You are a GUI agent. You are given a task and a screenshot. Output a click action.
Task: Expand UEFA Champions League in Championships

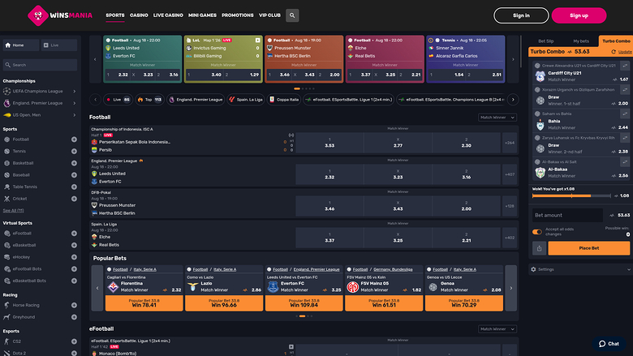[x=74, y=92]
